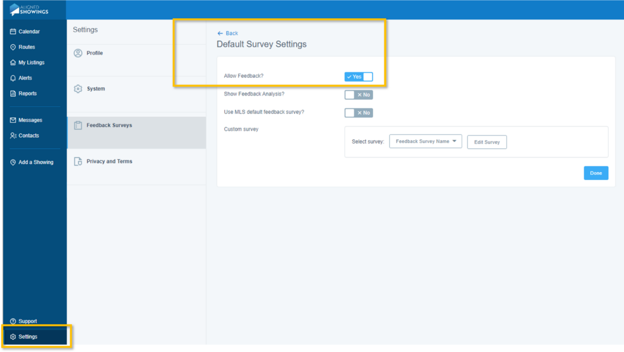Click the Contacts people icon
This screenshot has width=624, height=352.
pos(13,136)
